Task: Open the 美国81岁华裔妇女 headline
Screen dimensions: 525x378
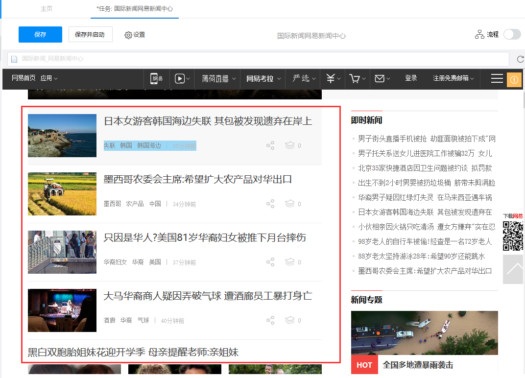Action: coord(205,237)
